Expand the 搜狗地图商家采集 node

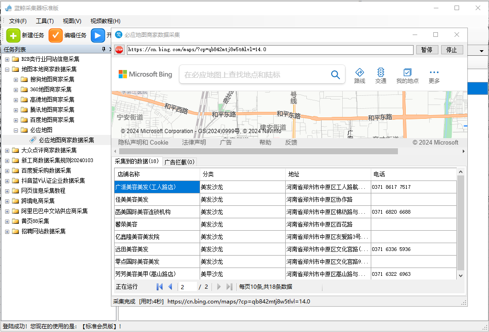tap(16, 80)
